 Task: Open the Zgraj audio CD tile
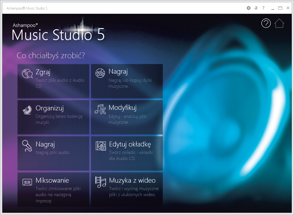tap(53, 81)
